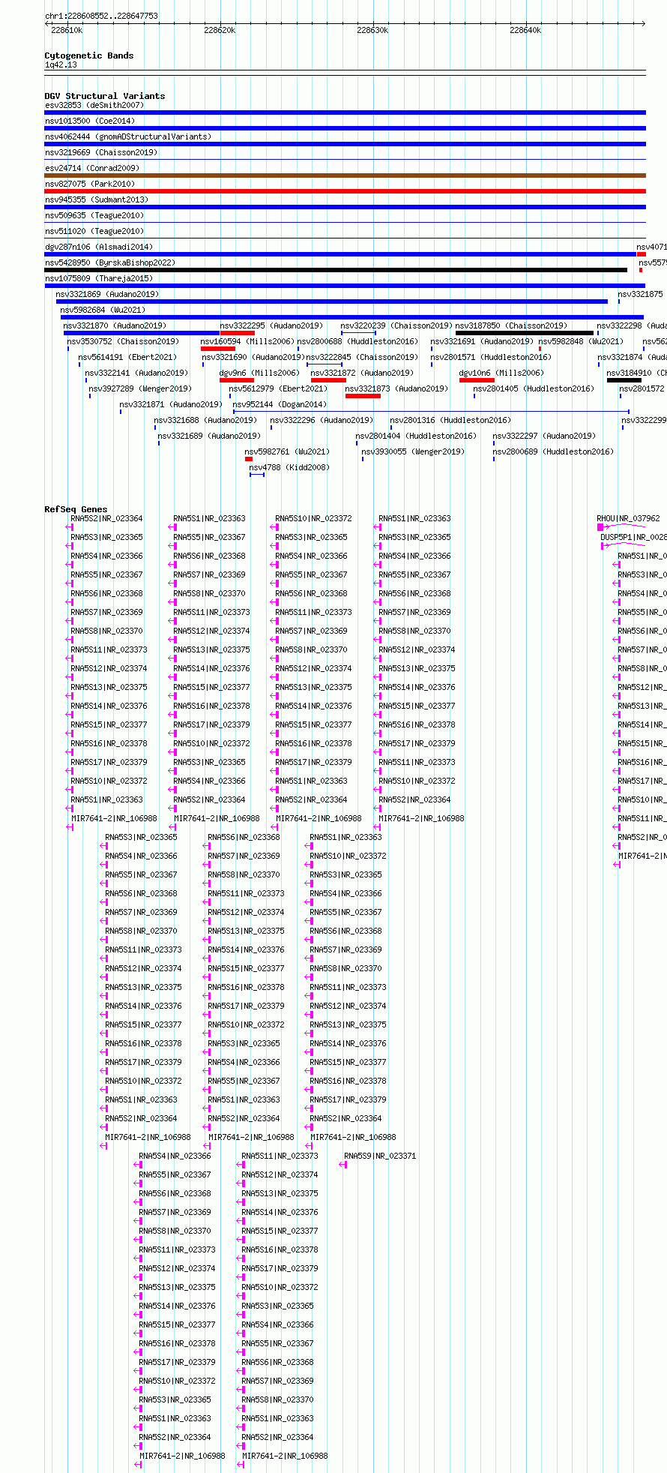Image resolution: width=667 pixels, height=1473 pixels.
Task: Click the nsv2801316 (Huddleston2016) label
Action: tap(451, 420)
